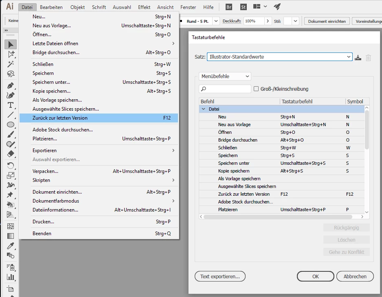The width and height of the screenshot is (382, 297).
Task: Select the Lasso tool
Action: pos(11,74)
